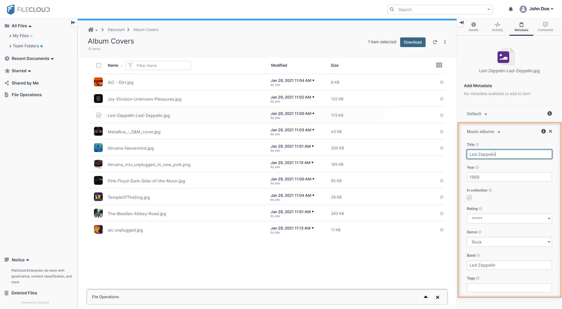562x309 pixels.
Task: Click the Year field showing 1969
Action: [x=509, y=177]
